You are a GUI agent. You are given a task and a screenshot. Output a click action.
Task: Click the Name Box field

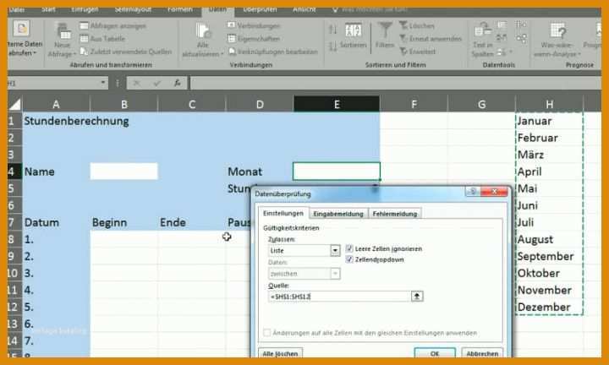(53, 83)
